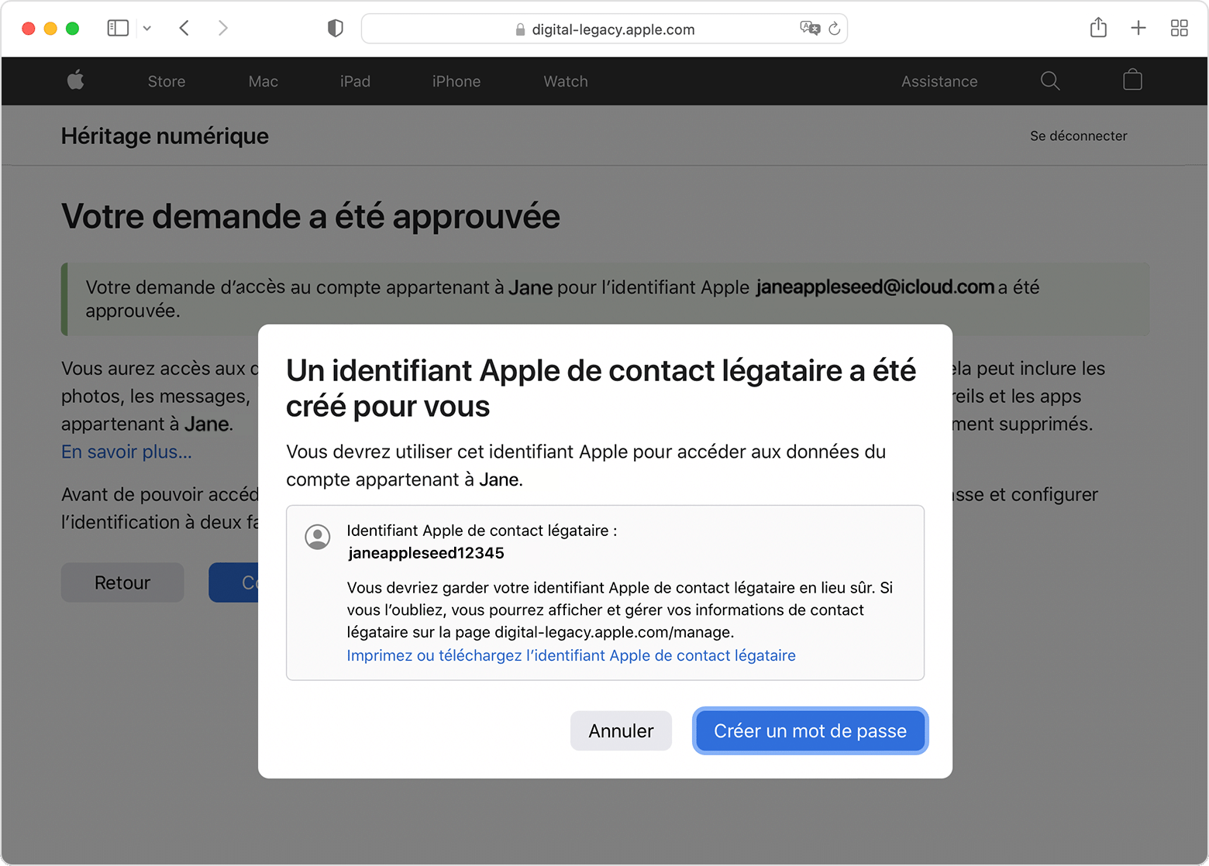Open the privacy shield report icon
This screenshot has height=866, width=1209.
[x=336, y=29]
